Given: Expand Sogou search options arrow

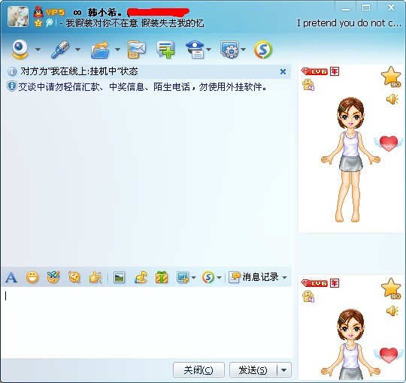Looking at the screenshot, I should click(x=219, y=278).
